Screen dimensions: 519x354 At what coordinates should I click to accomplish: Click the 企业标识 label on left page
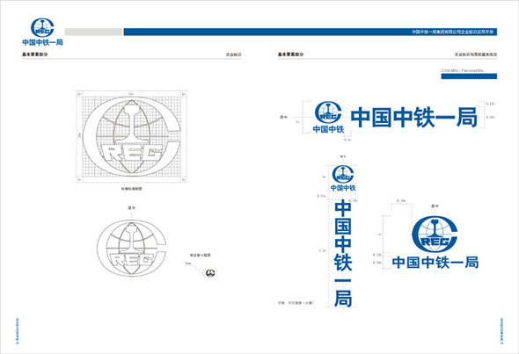click(234, 54)
